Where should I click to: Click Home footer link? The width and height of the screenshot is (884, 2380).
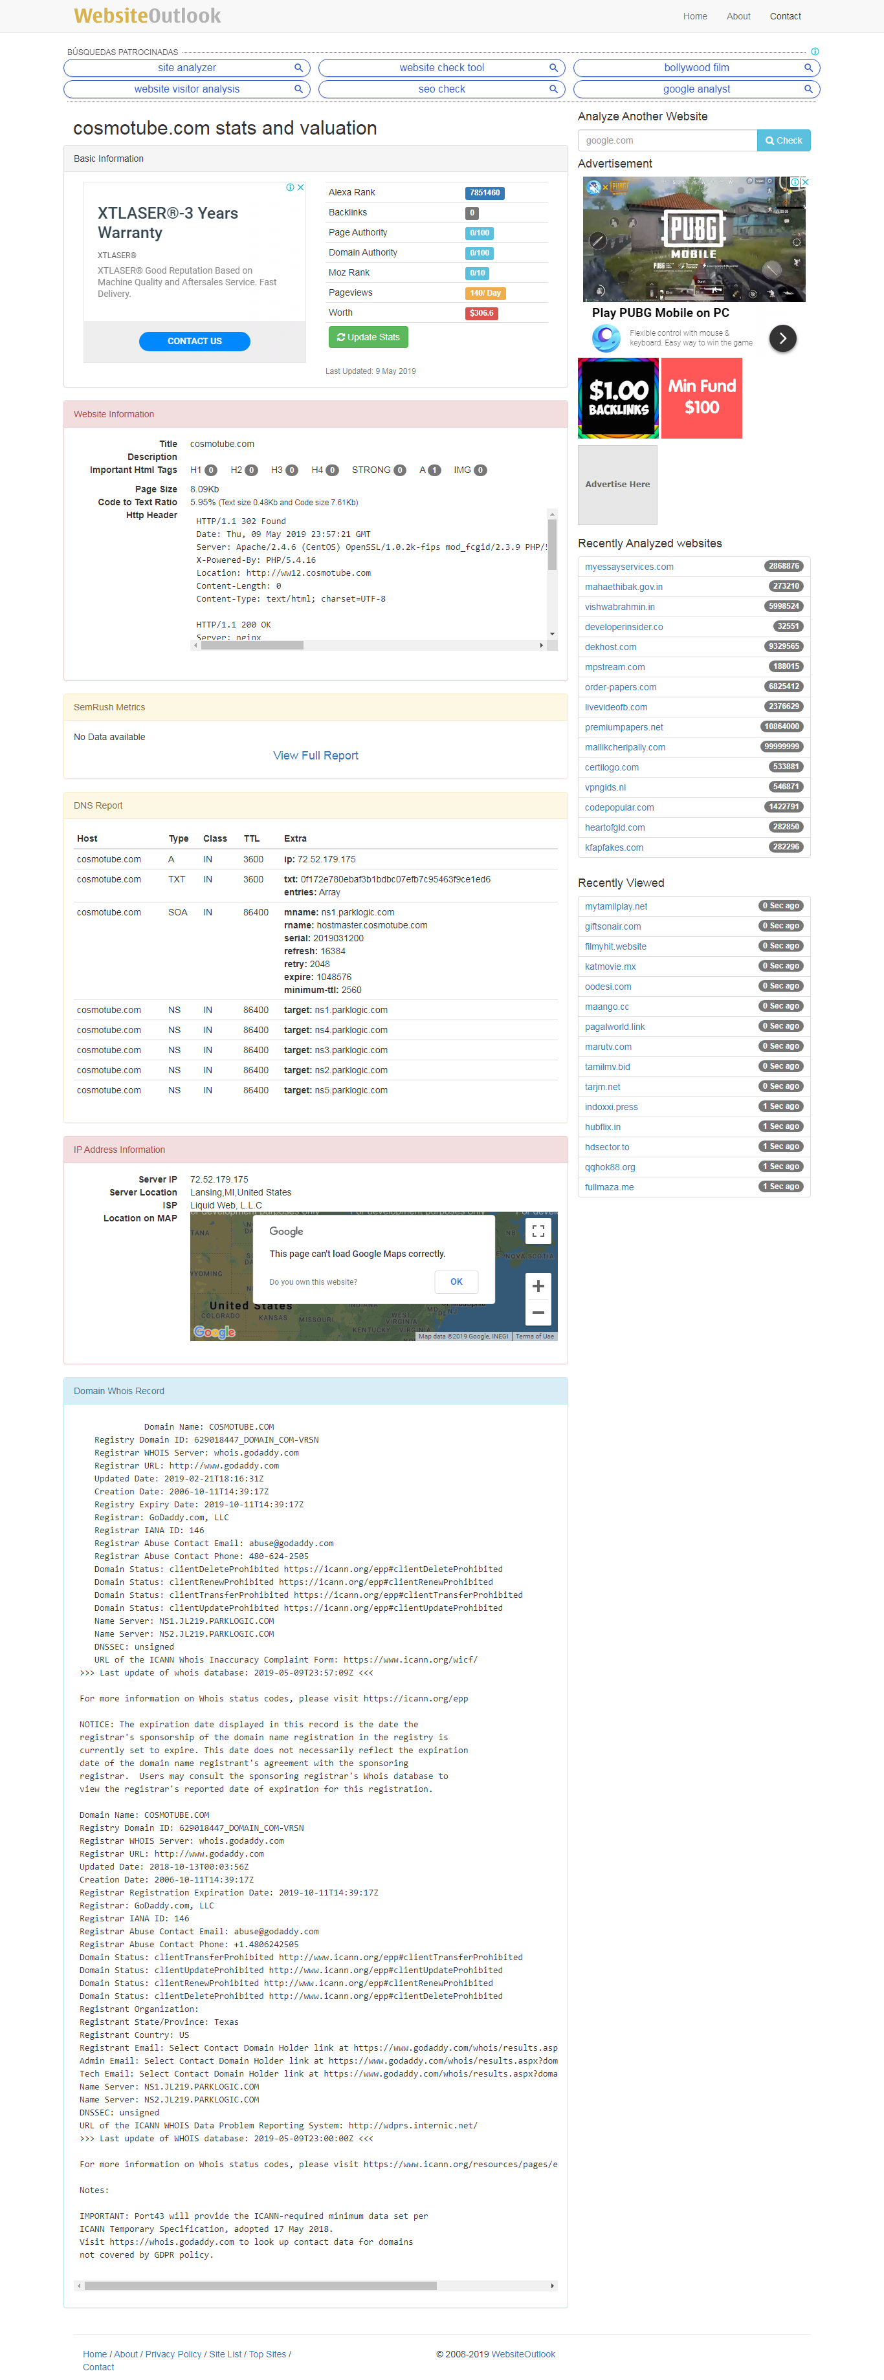click(x=94, y=2354)
